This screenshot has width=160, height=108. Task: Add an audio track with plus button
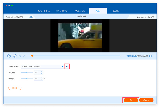tap(67, 66)
